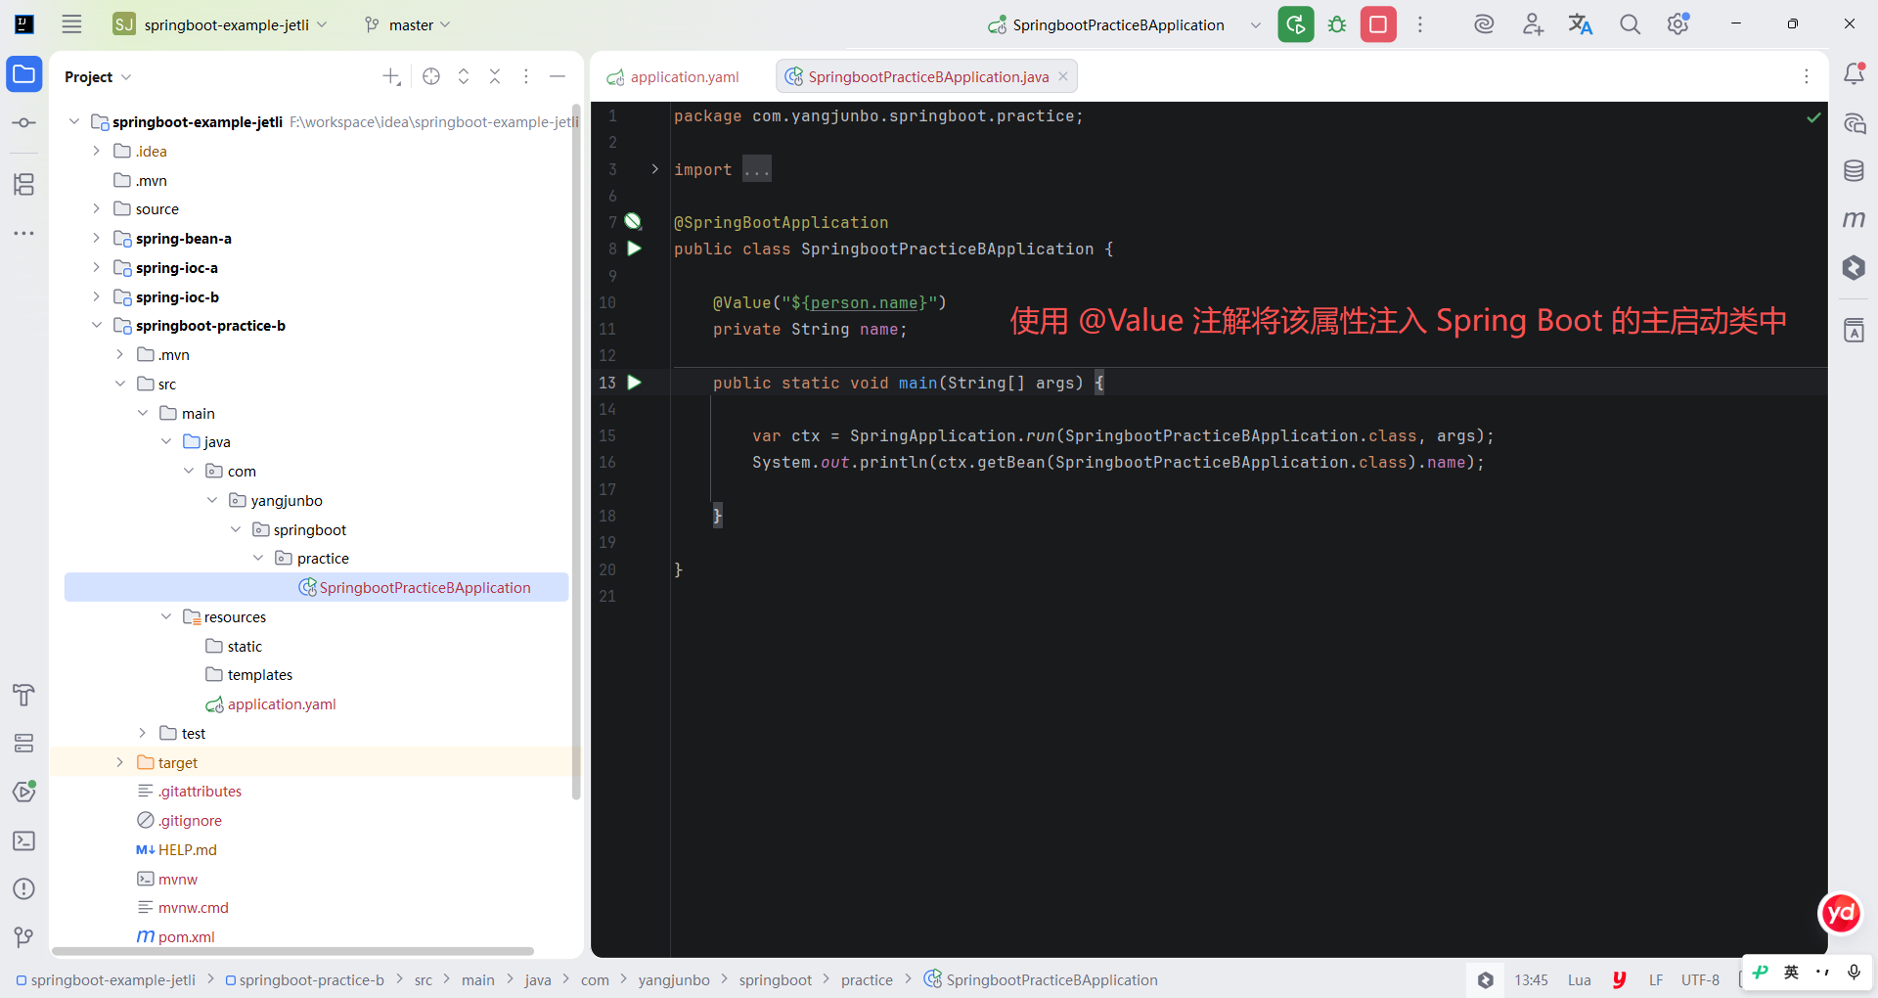1878x998 pixels.
Task: Open the main menu hamburger icon
Action: pyautogui.click(x=71, y=24)
